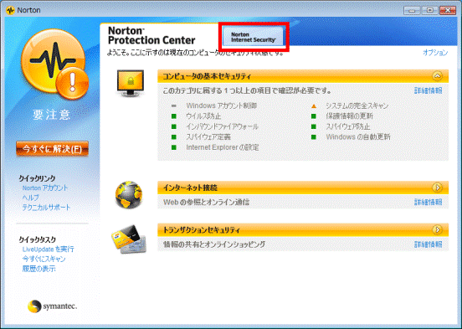
Task: Click the スパイウェア防止 item
Action: pos(348,126)
